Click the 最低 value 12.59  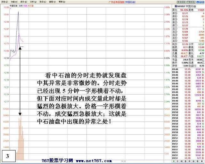tap(201, 50)
